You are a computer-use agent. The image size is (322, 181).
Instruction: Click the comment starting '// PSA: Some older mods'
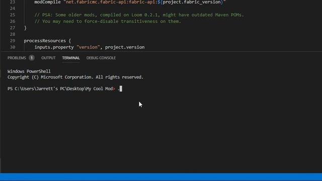[139, 15]
